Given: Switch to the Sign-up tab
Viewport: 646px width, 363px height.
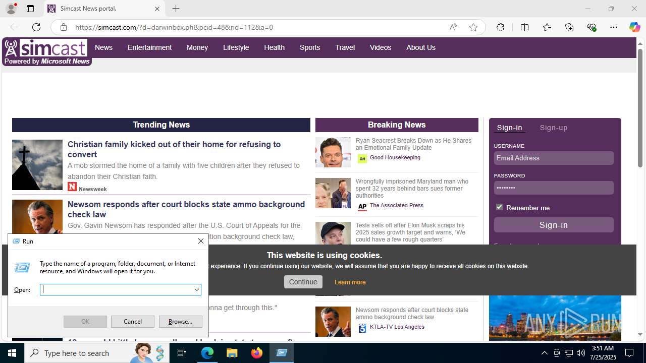Looking at the screenshot, I should click(x=554, y=128).
